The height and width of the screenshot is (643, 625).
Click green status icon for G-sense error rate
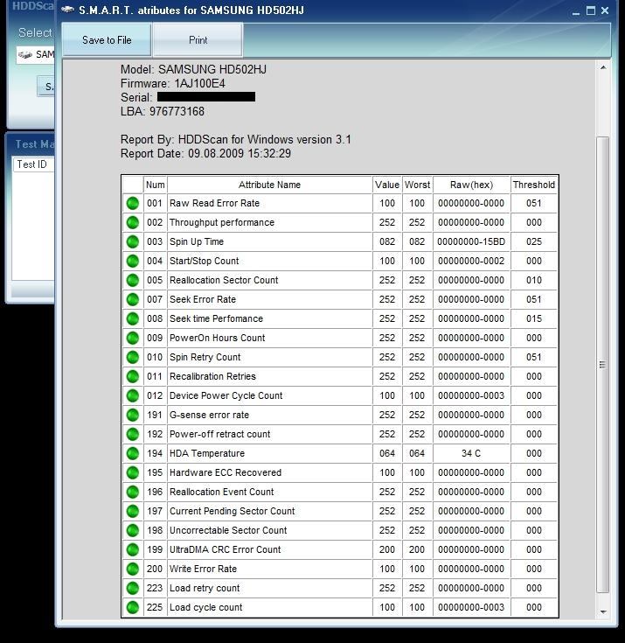[132, 415]
